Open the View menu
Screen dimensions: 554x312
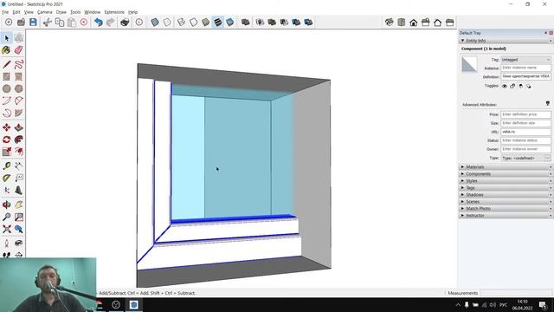[29, 12]
